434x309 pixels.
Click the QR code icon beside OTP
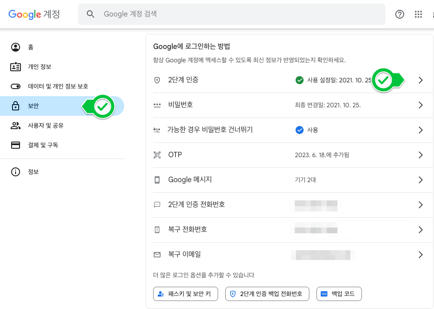point(157,155)
